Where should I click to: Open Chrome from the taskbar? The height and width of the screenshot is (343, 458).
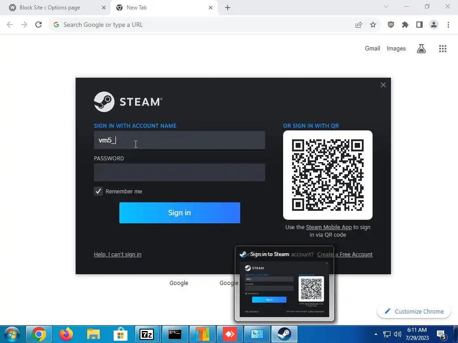[x=39, y=334]
